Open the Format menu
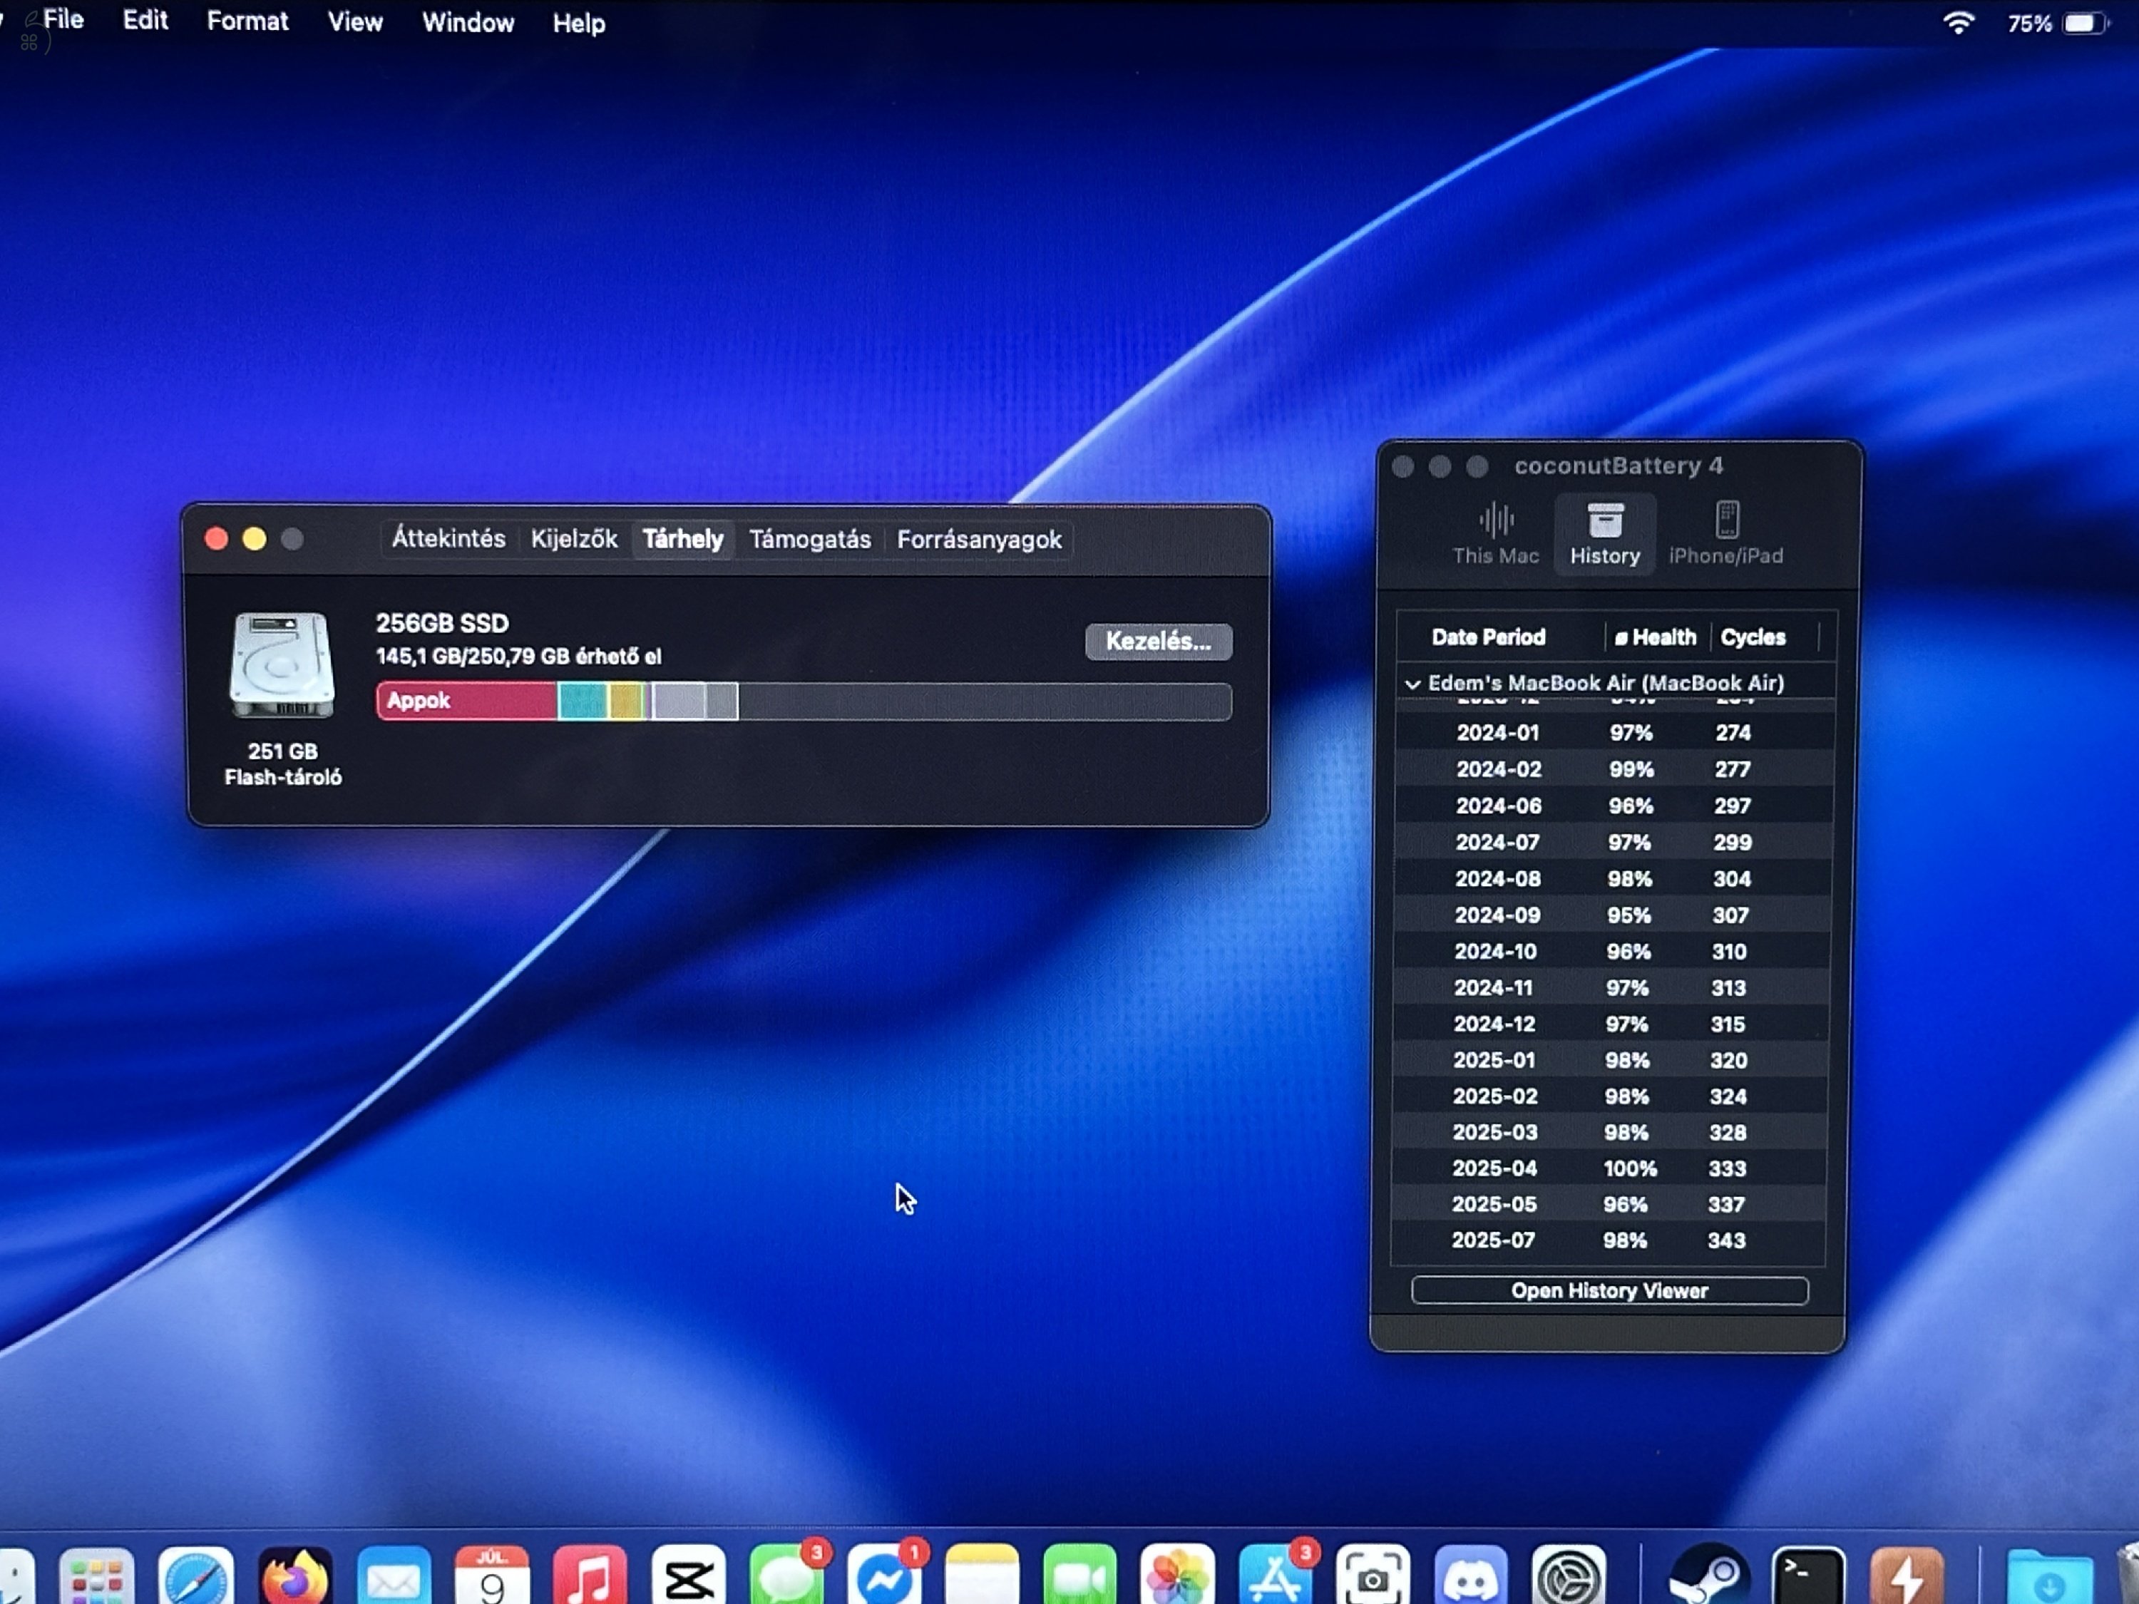Image resolution: width=2139 pixels, height=1604 pixels. point(247,21)
